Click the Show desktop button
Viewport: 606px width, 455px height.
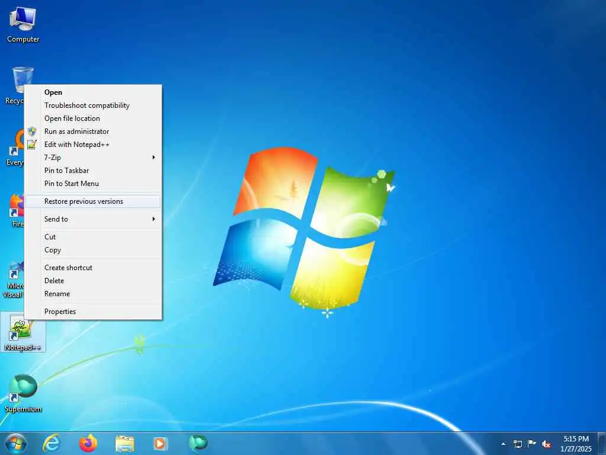[601, 444]
